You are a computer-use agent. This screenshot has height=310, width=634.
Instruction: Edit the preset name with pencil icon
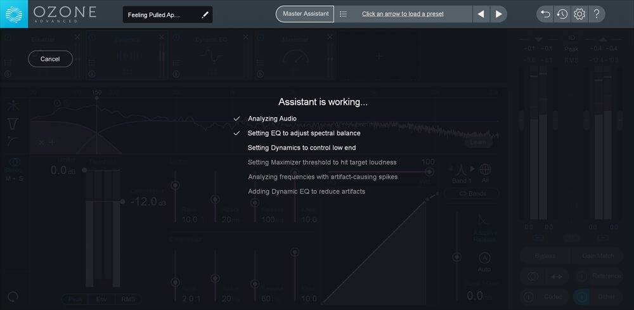[x=205, y=15]
